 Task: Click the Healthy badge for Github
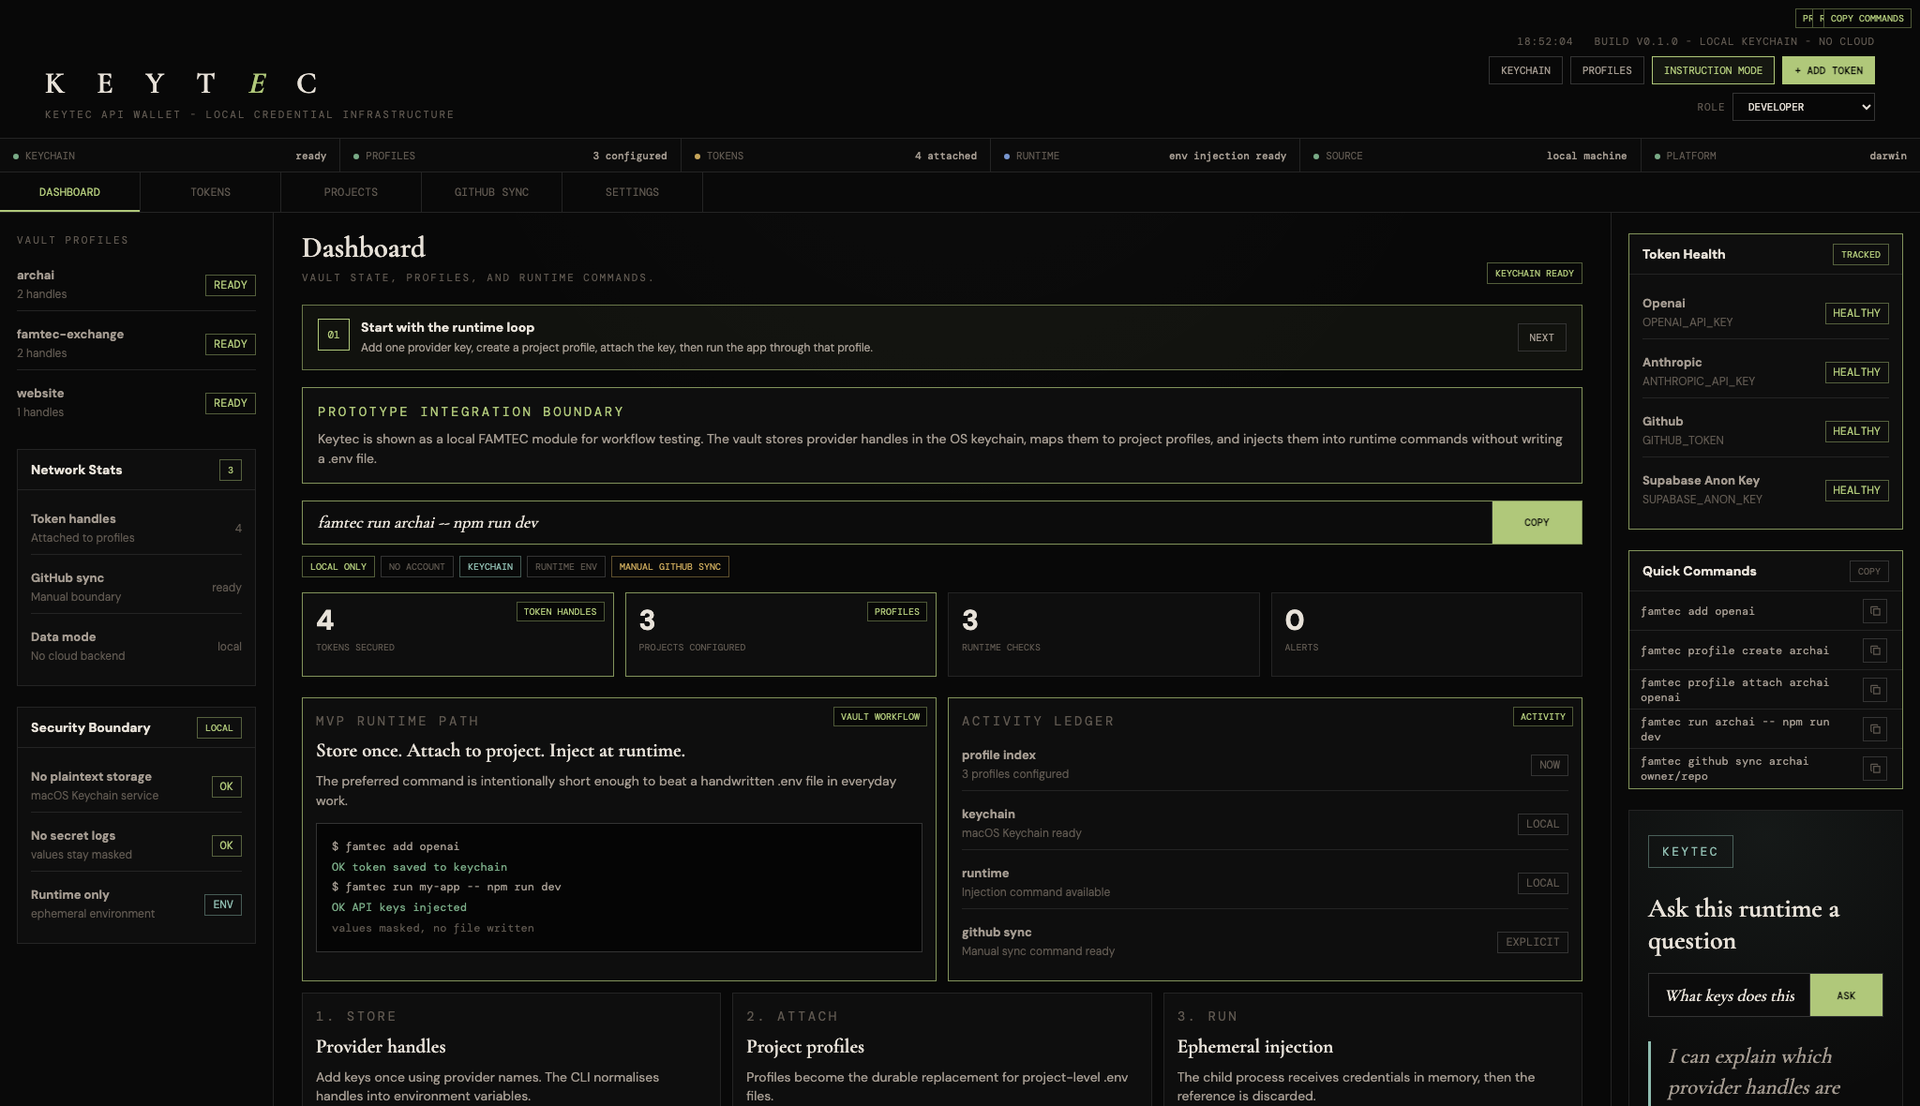(x=1856, y=431)
